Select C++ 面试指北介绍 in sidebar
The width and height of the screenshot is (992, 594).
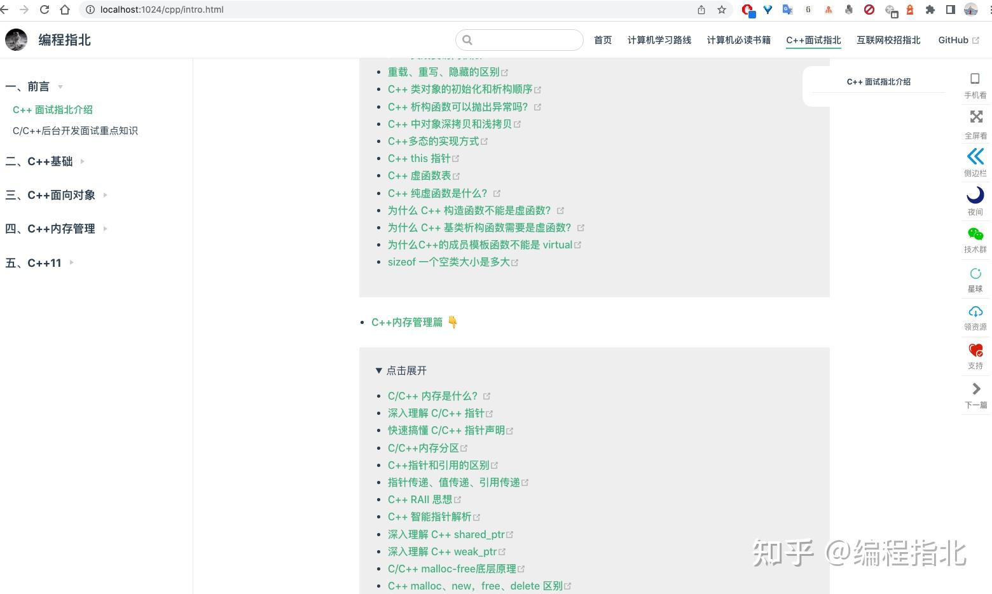pos(53,110)
